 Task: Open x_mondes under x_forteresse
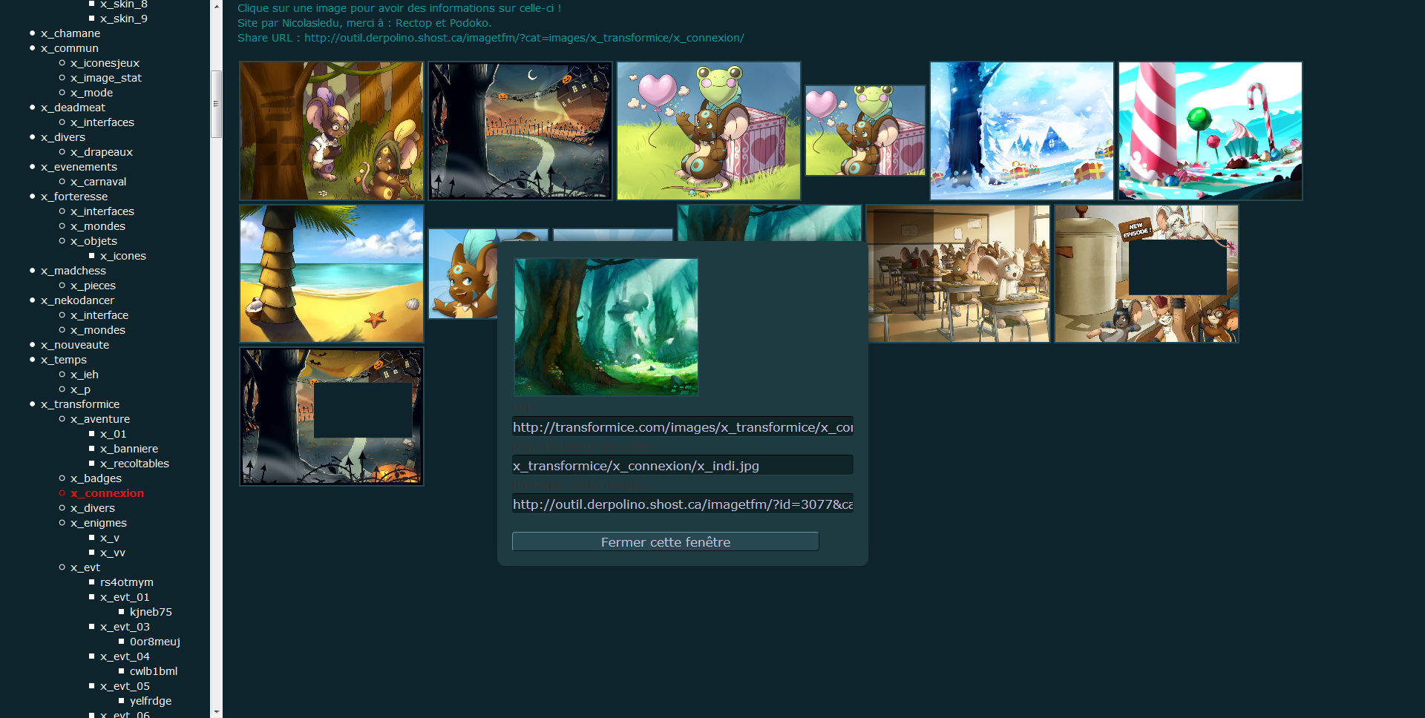[98, 226]
